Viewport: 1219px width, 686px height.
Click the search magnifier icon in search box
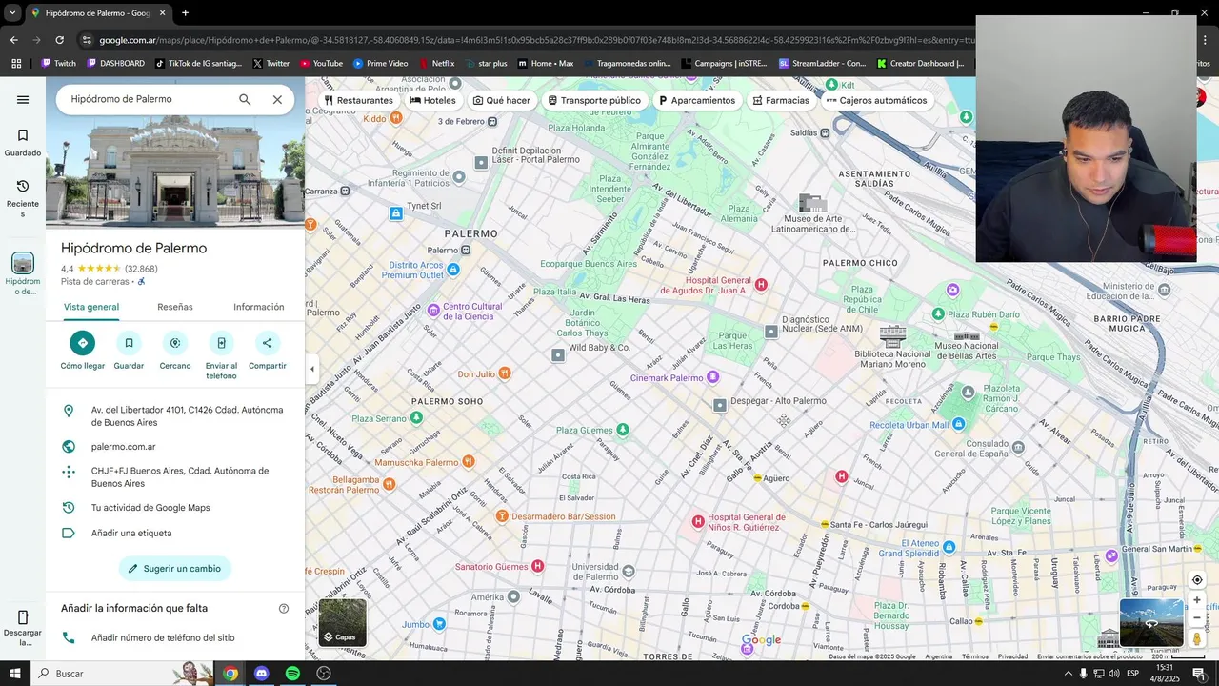click(x=245, y=99)
